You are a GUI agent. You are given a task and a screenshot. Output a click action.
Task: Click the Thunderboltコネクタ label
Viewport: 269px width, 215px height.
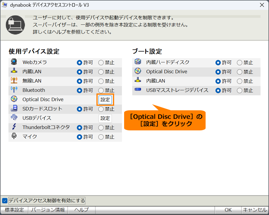tap(46, 127)
